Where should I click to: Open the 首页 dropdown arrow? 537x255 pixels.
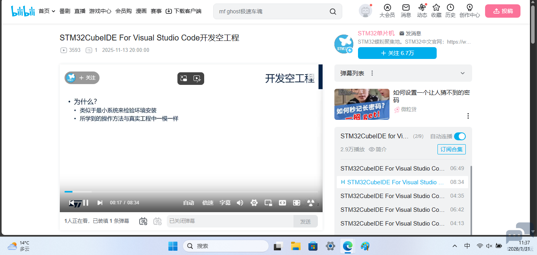pyautogui.click(x=53, y=11)
